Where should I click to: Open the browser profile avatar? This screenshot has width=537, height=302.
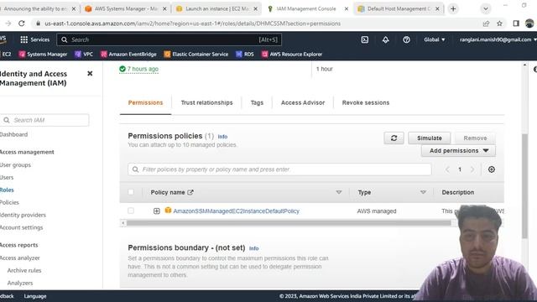pyautogui.click(x=529, y=23)
